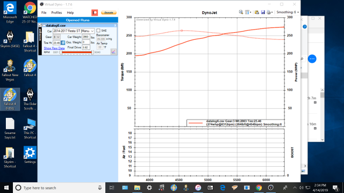Click the background window scroll down arrow

[x=322, y=139]
